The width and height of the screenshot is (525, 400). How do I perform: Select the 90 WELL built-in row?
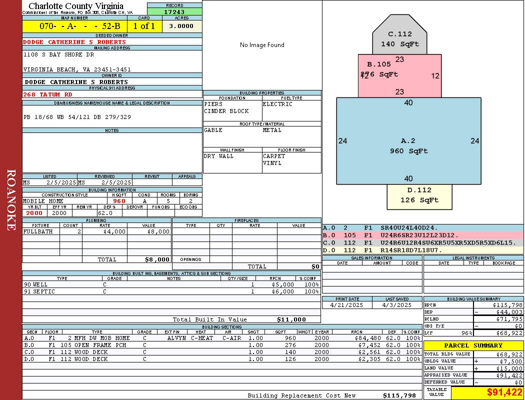pos(171,284)
